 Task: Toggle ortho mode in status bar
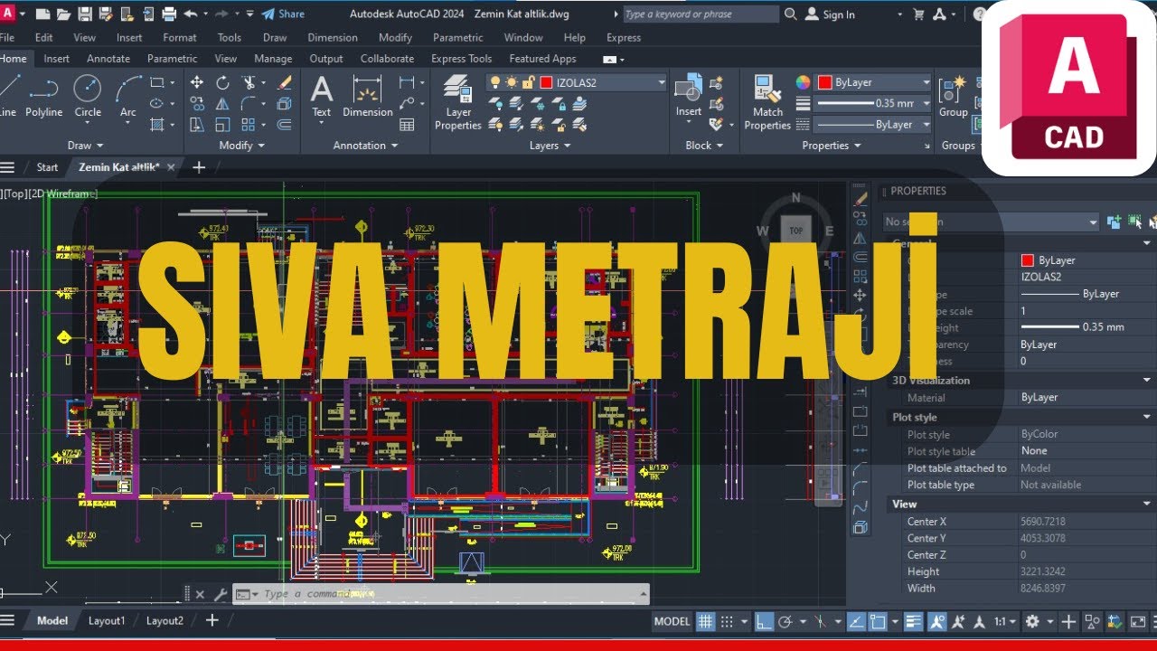765,621
